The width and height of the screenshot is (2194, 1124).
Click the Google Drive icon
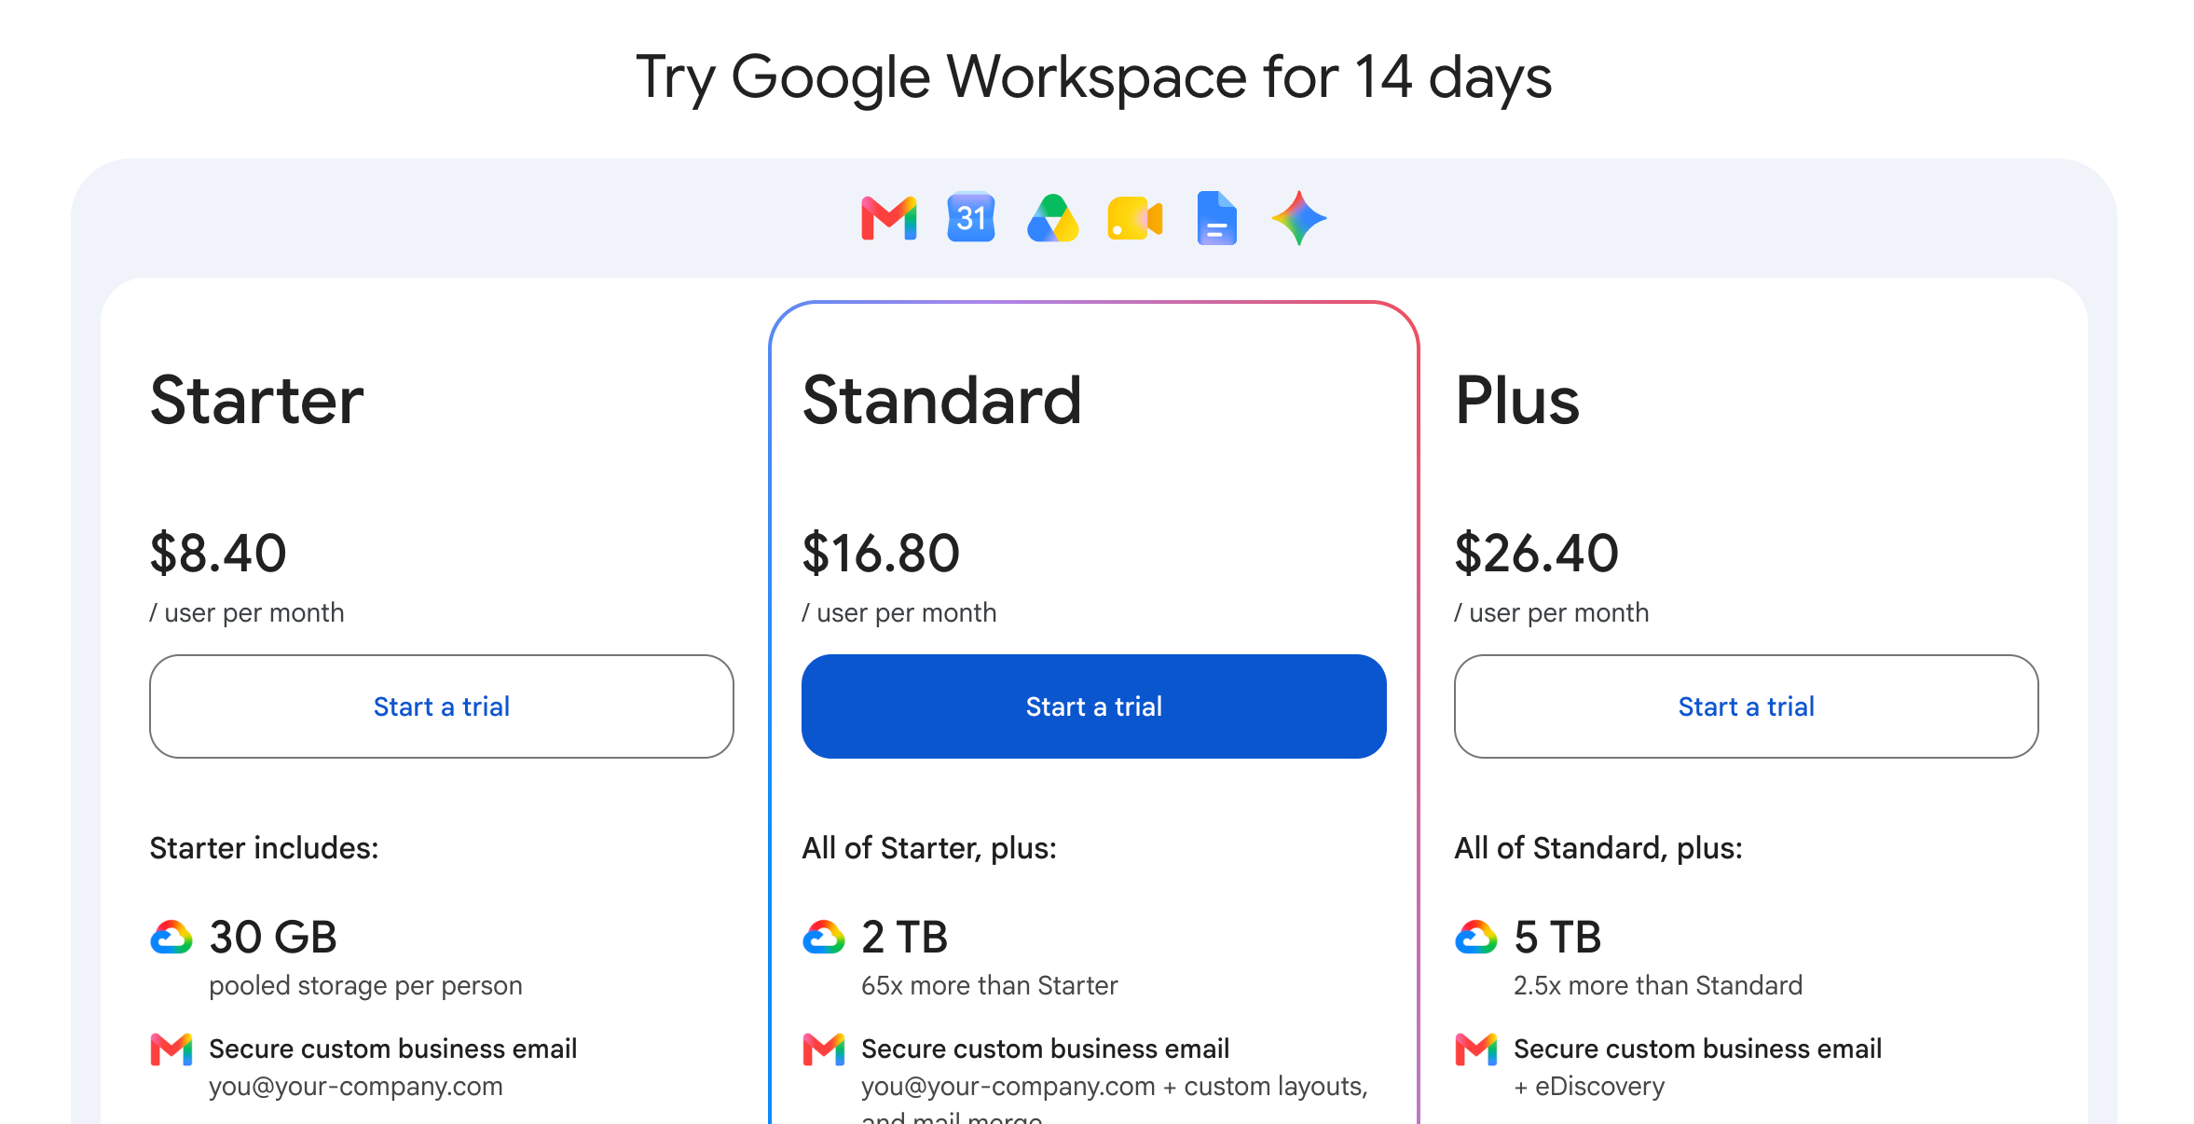click(1053, 218)
